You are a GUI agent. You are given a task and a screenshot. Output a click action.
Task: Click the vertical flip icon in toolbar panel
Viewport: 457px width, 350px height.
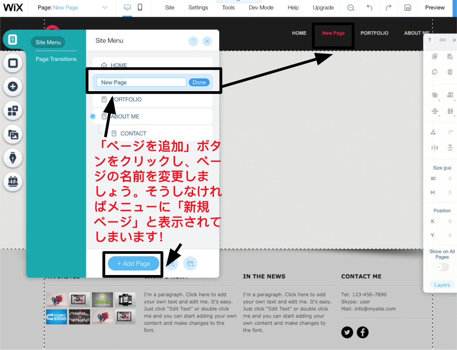[450, 148]
